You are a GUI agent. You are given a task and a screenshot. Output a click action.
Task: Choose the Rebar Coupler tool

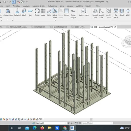point(73,14)
